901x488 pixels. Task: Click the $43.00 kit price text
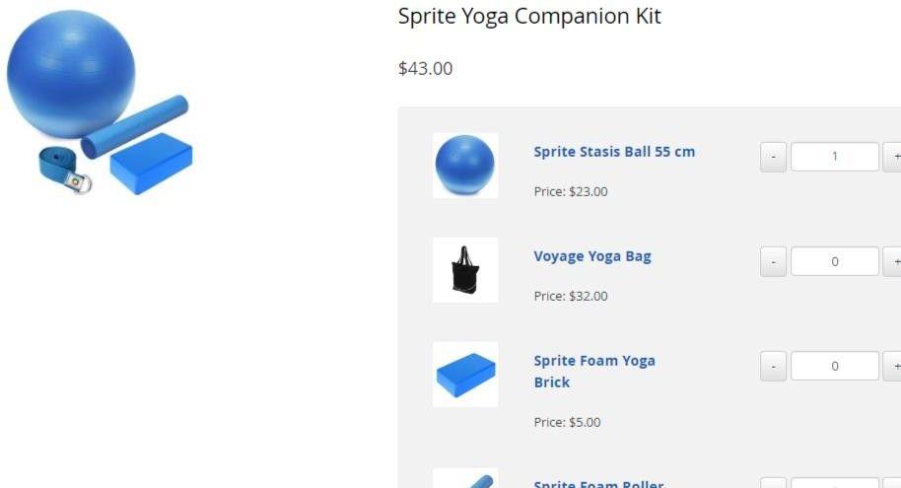pyautogui.click(x=426, y=68)
